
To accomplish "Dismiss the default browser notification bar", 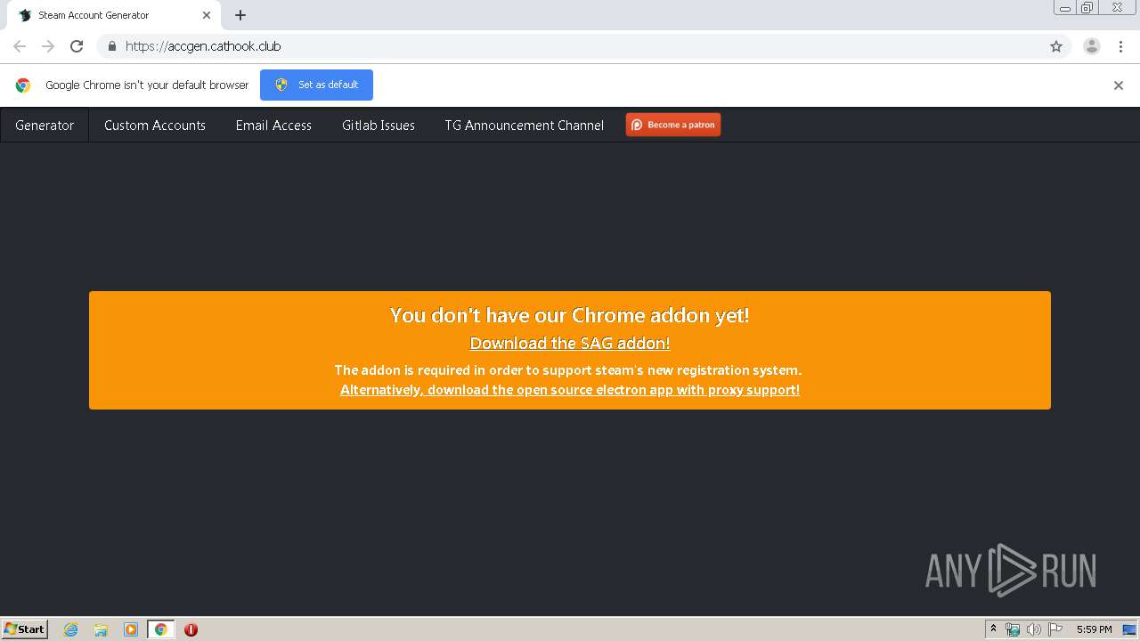I will 1119,85.
